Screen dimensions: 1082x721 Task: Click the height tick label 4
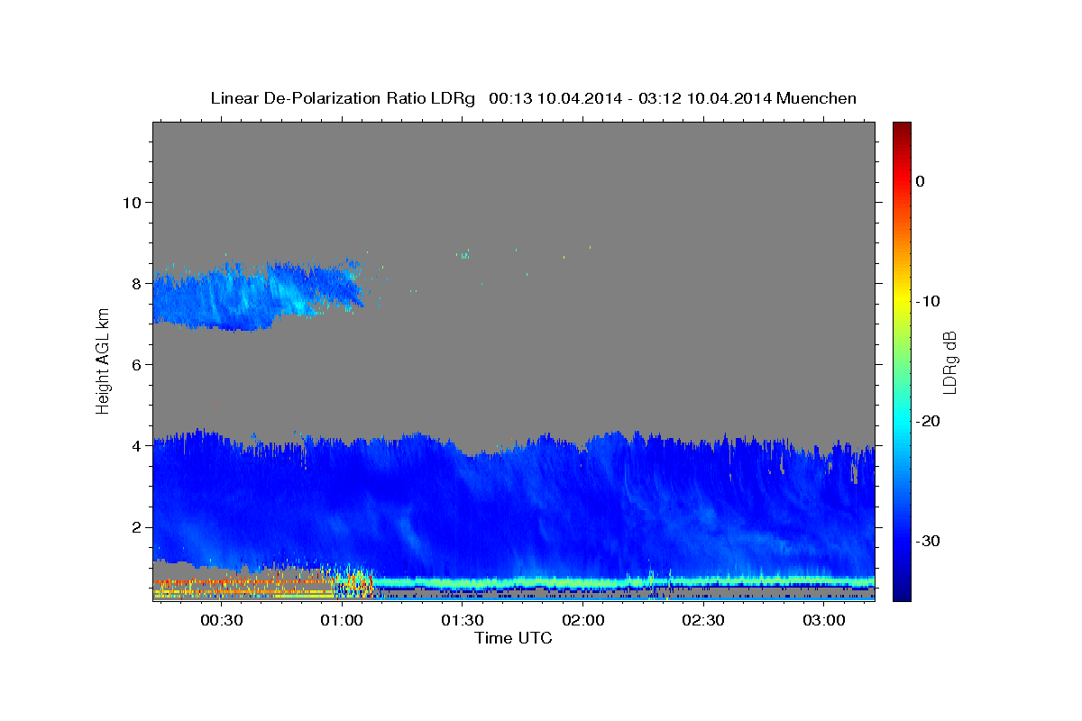[136, 445]
